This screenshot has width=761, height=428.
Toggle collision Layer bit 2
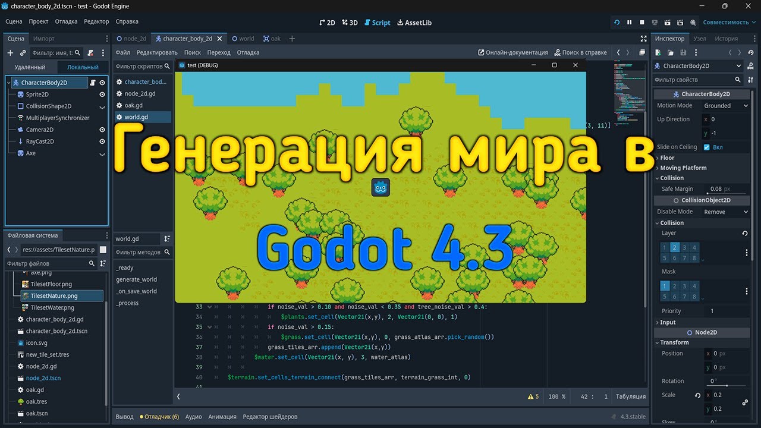coord(675,248)
